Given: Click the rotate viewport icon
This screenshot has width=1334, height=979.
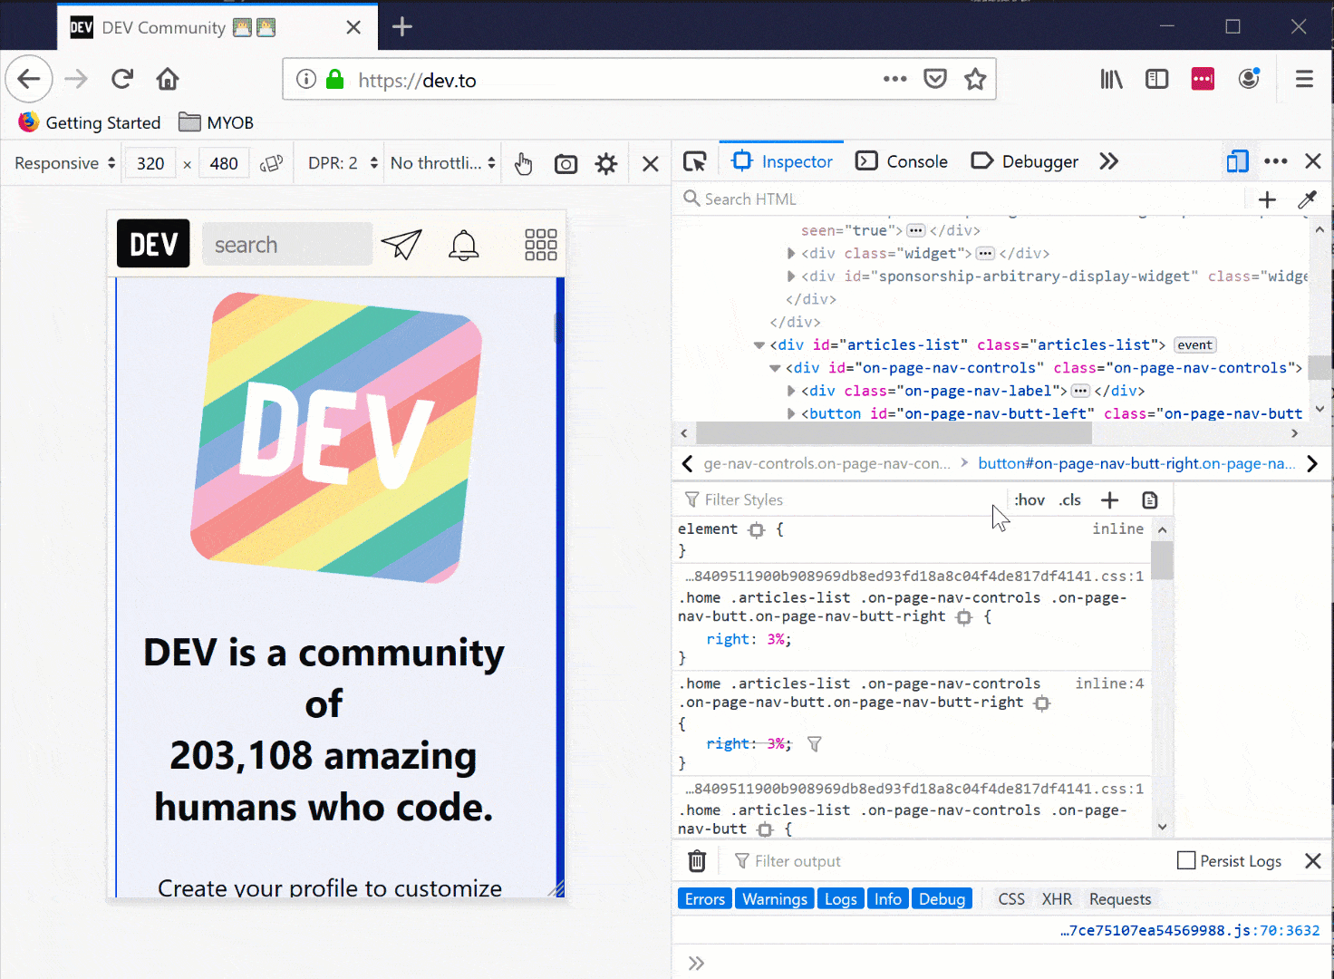Looking at the screenshot, I should (x=271, y=164).
